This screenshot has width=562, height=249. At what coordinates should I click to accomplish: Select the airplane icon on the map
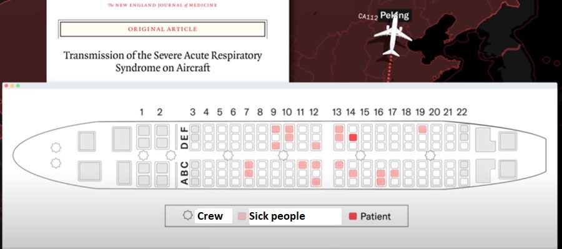pyautogui.click(x=393, y=36)
